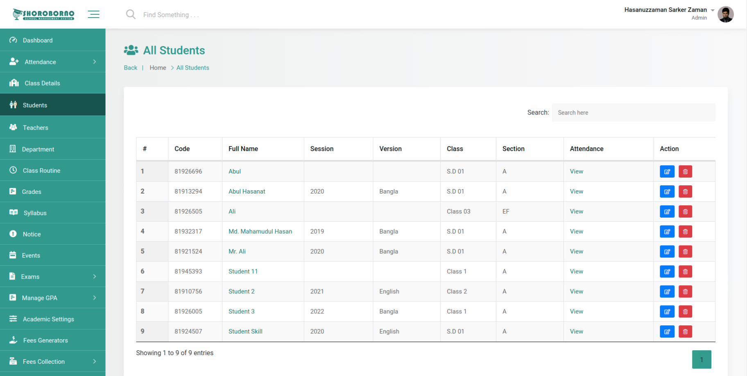
Task: Expand the Manage GPA menu
Action: (x=52, y=298)
